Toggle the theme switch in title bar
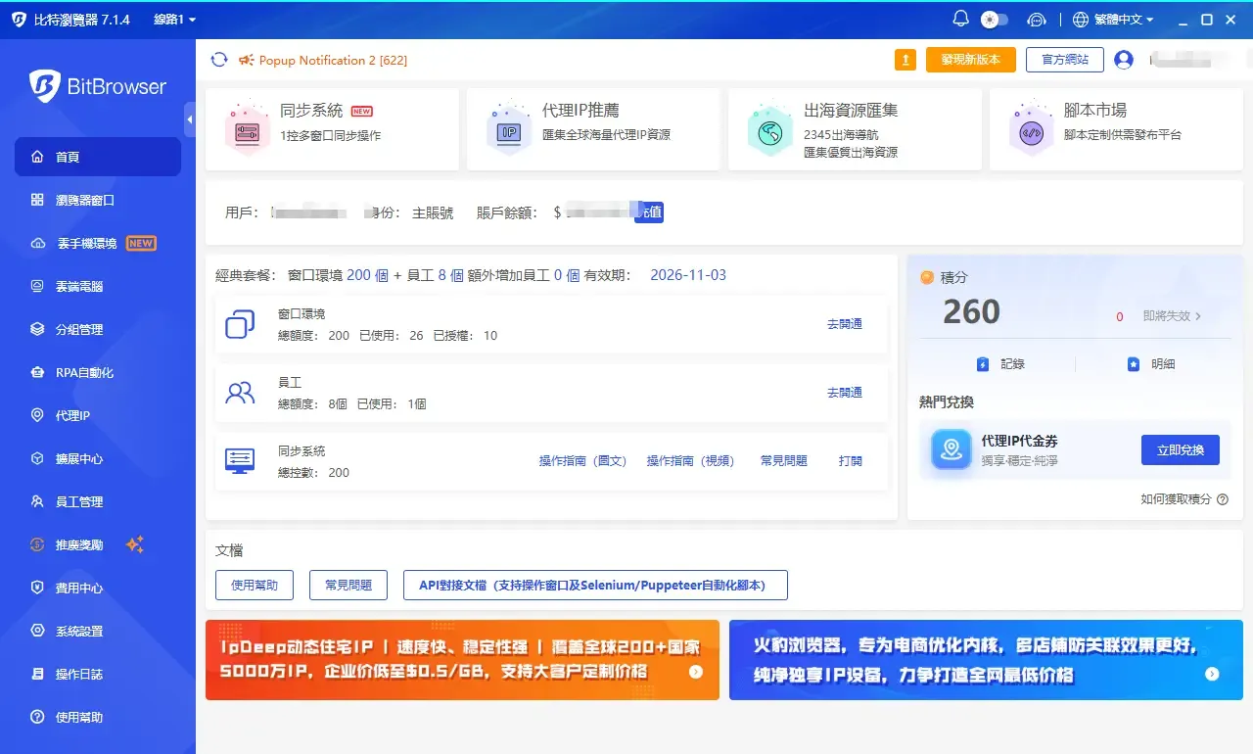 [995, 19]
